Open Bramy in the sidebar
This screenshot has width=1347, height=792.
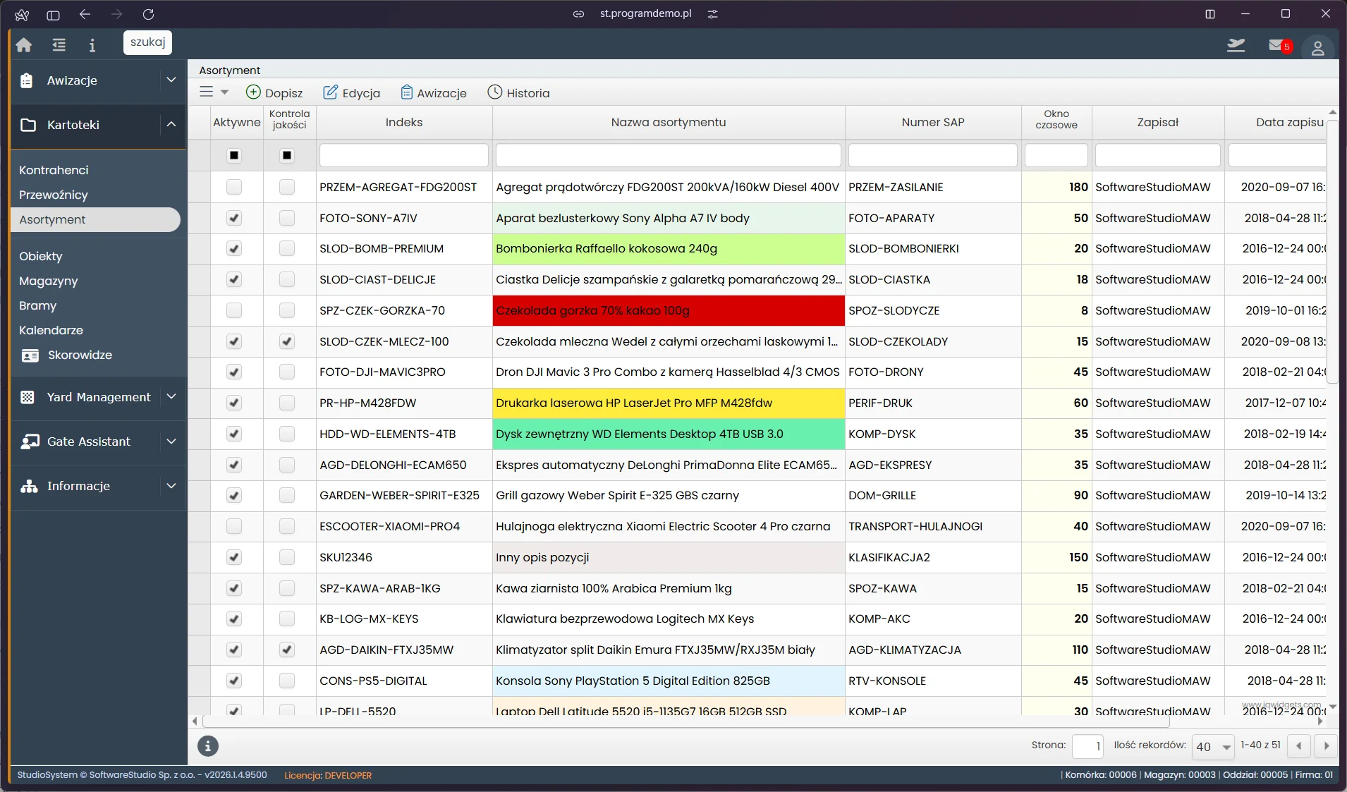tap(37, 305)
